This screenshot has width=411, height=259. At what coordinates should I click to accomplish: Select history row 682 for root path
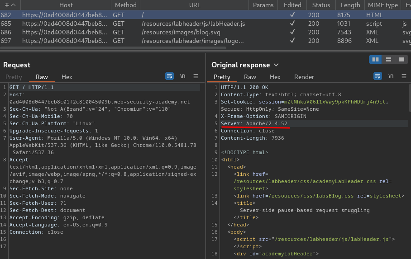205,15
